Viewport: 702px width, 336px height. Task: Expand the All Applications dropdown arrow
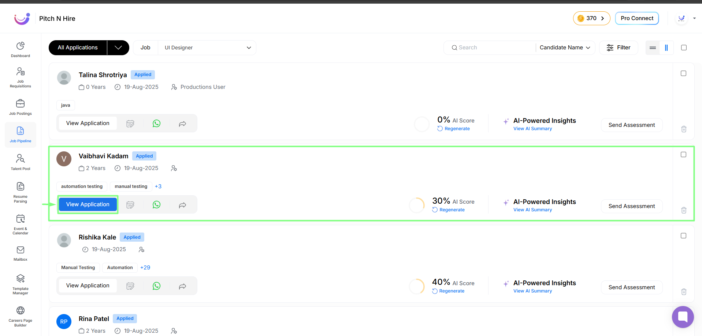coord(118,48)
